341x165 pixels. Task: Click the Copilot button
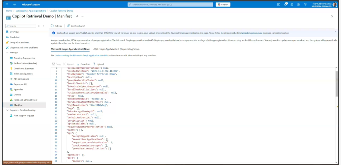click(223, 5)
